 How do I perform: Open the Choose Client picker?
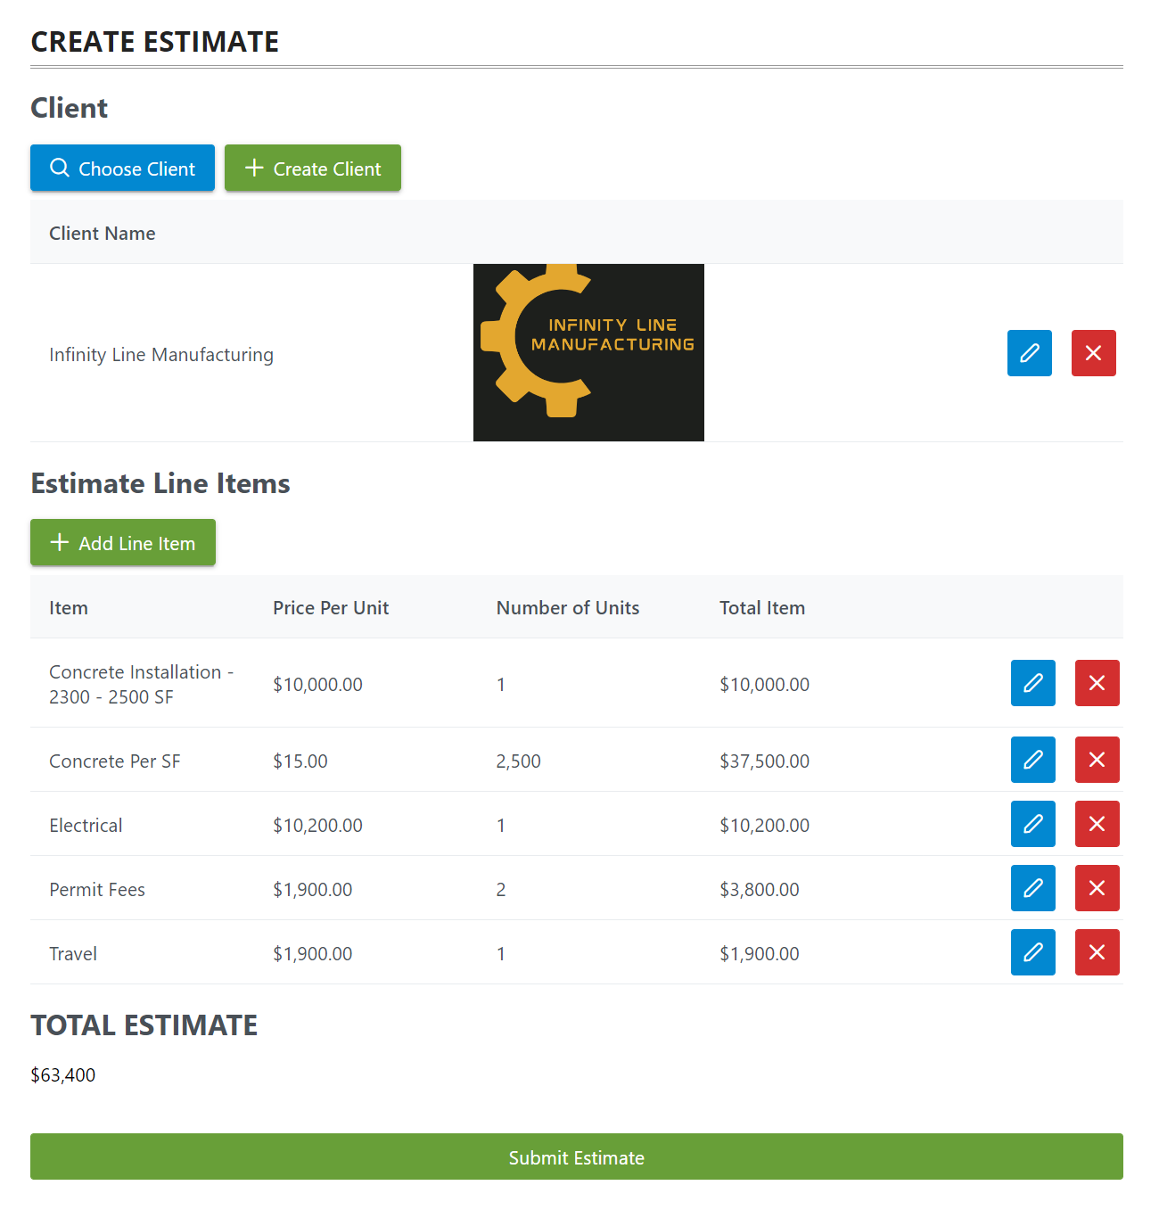122,168
